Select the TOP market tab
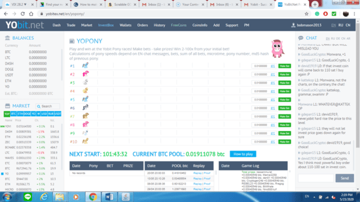This screenshot has height=202, width=360. tap(7, 113)
